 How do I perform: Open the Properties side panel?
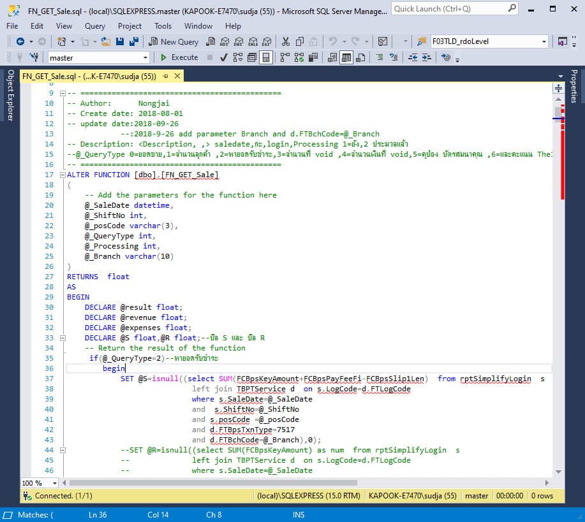(x=574, y=86)
